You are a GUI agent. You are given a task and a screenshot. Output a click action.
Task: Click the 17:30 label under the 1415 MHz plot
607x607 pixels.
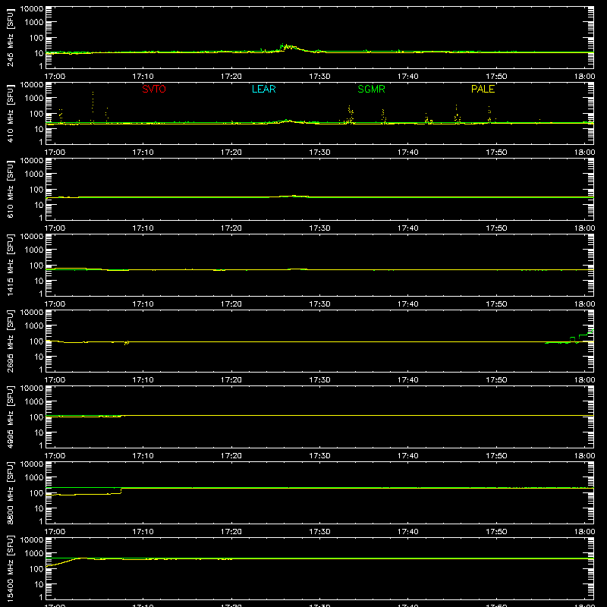click(319, 304)
